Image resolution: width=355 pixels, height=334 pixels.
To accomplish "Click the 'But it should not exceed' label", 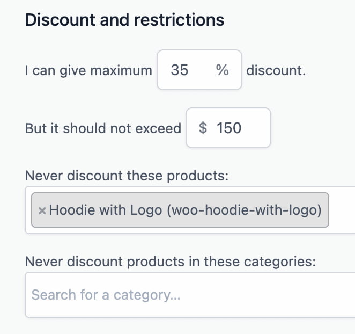I will pos(103,128).
